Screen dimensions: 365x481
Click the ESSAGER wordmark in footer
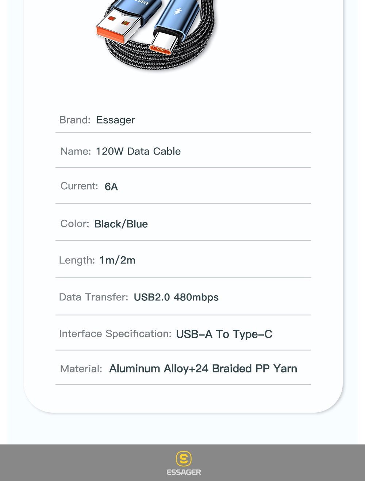tap(184, 472)
